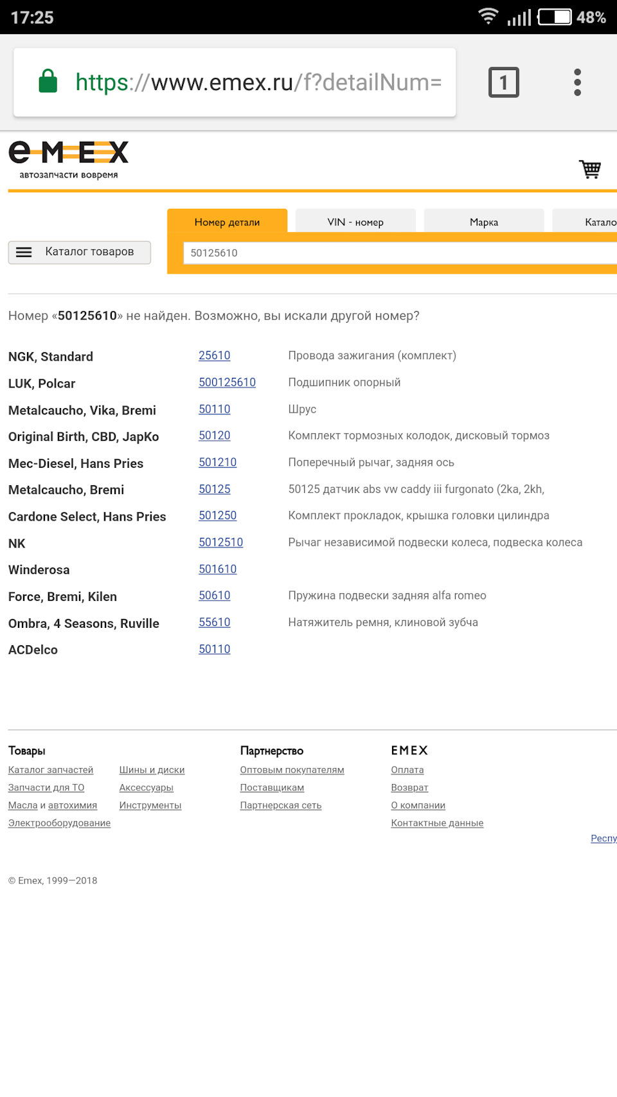Open part number 55610 link
Screen dimensions: 617x1097
point(215,623)
